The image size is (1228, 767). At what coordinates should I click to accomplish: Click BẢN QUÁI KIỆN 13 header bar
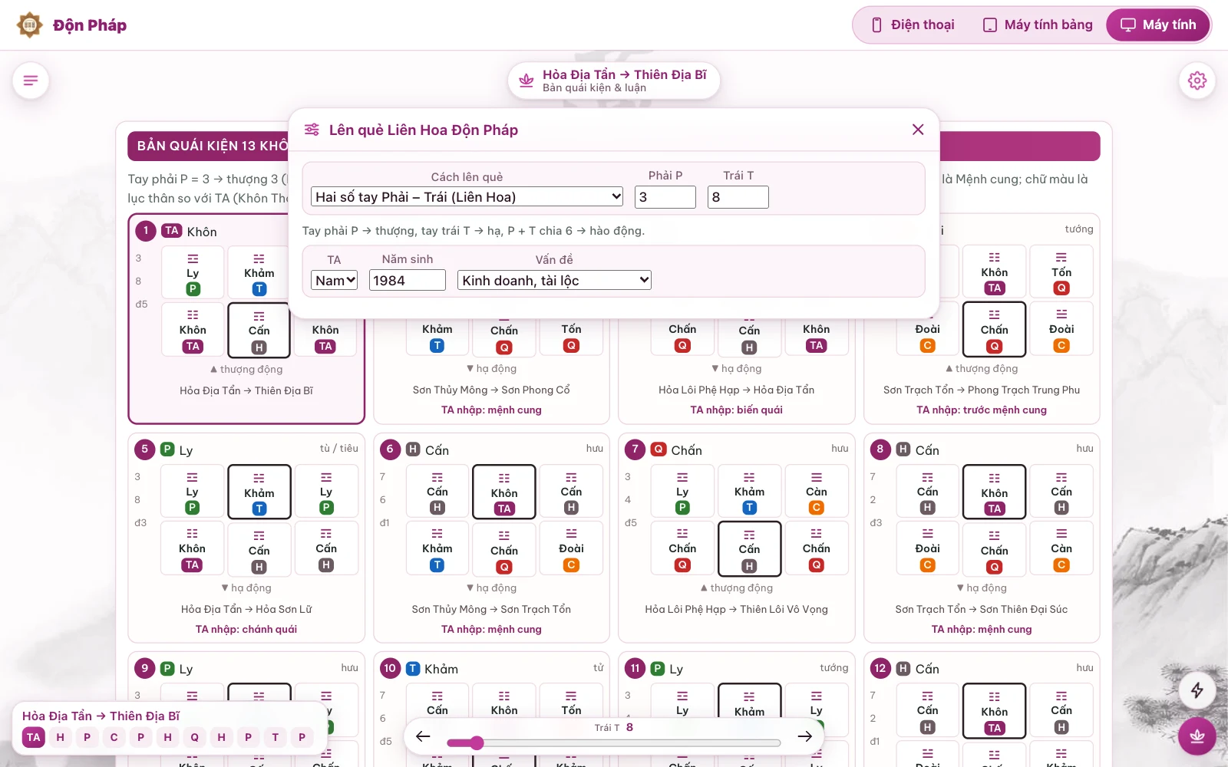[x=614, y=146]
